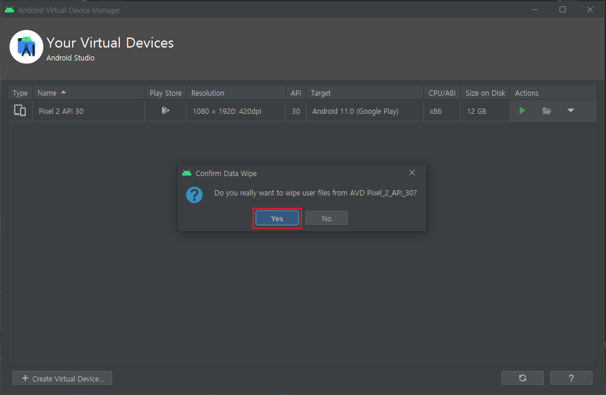
Task: Close the Confirm Data Wipe dialog
Action: coord(412,173)
